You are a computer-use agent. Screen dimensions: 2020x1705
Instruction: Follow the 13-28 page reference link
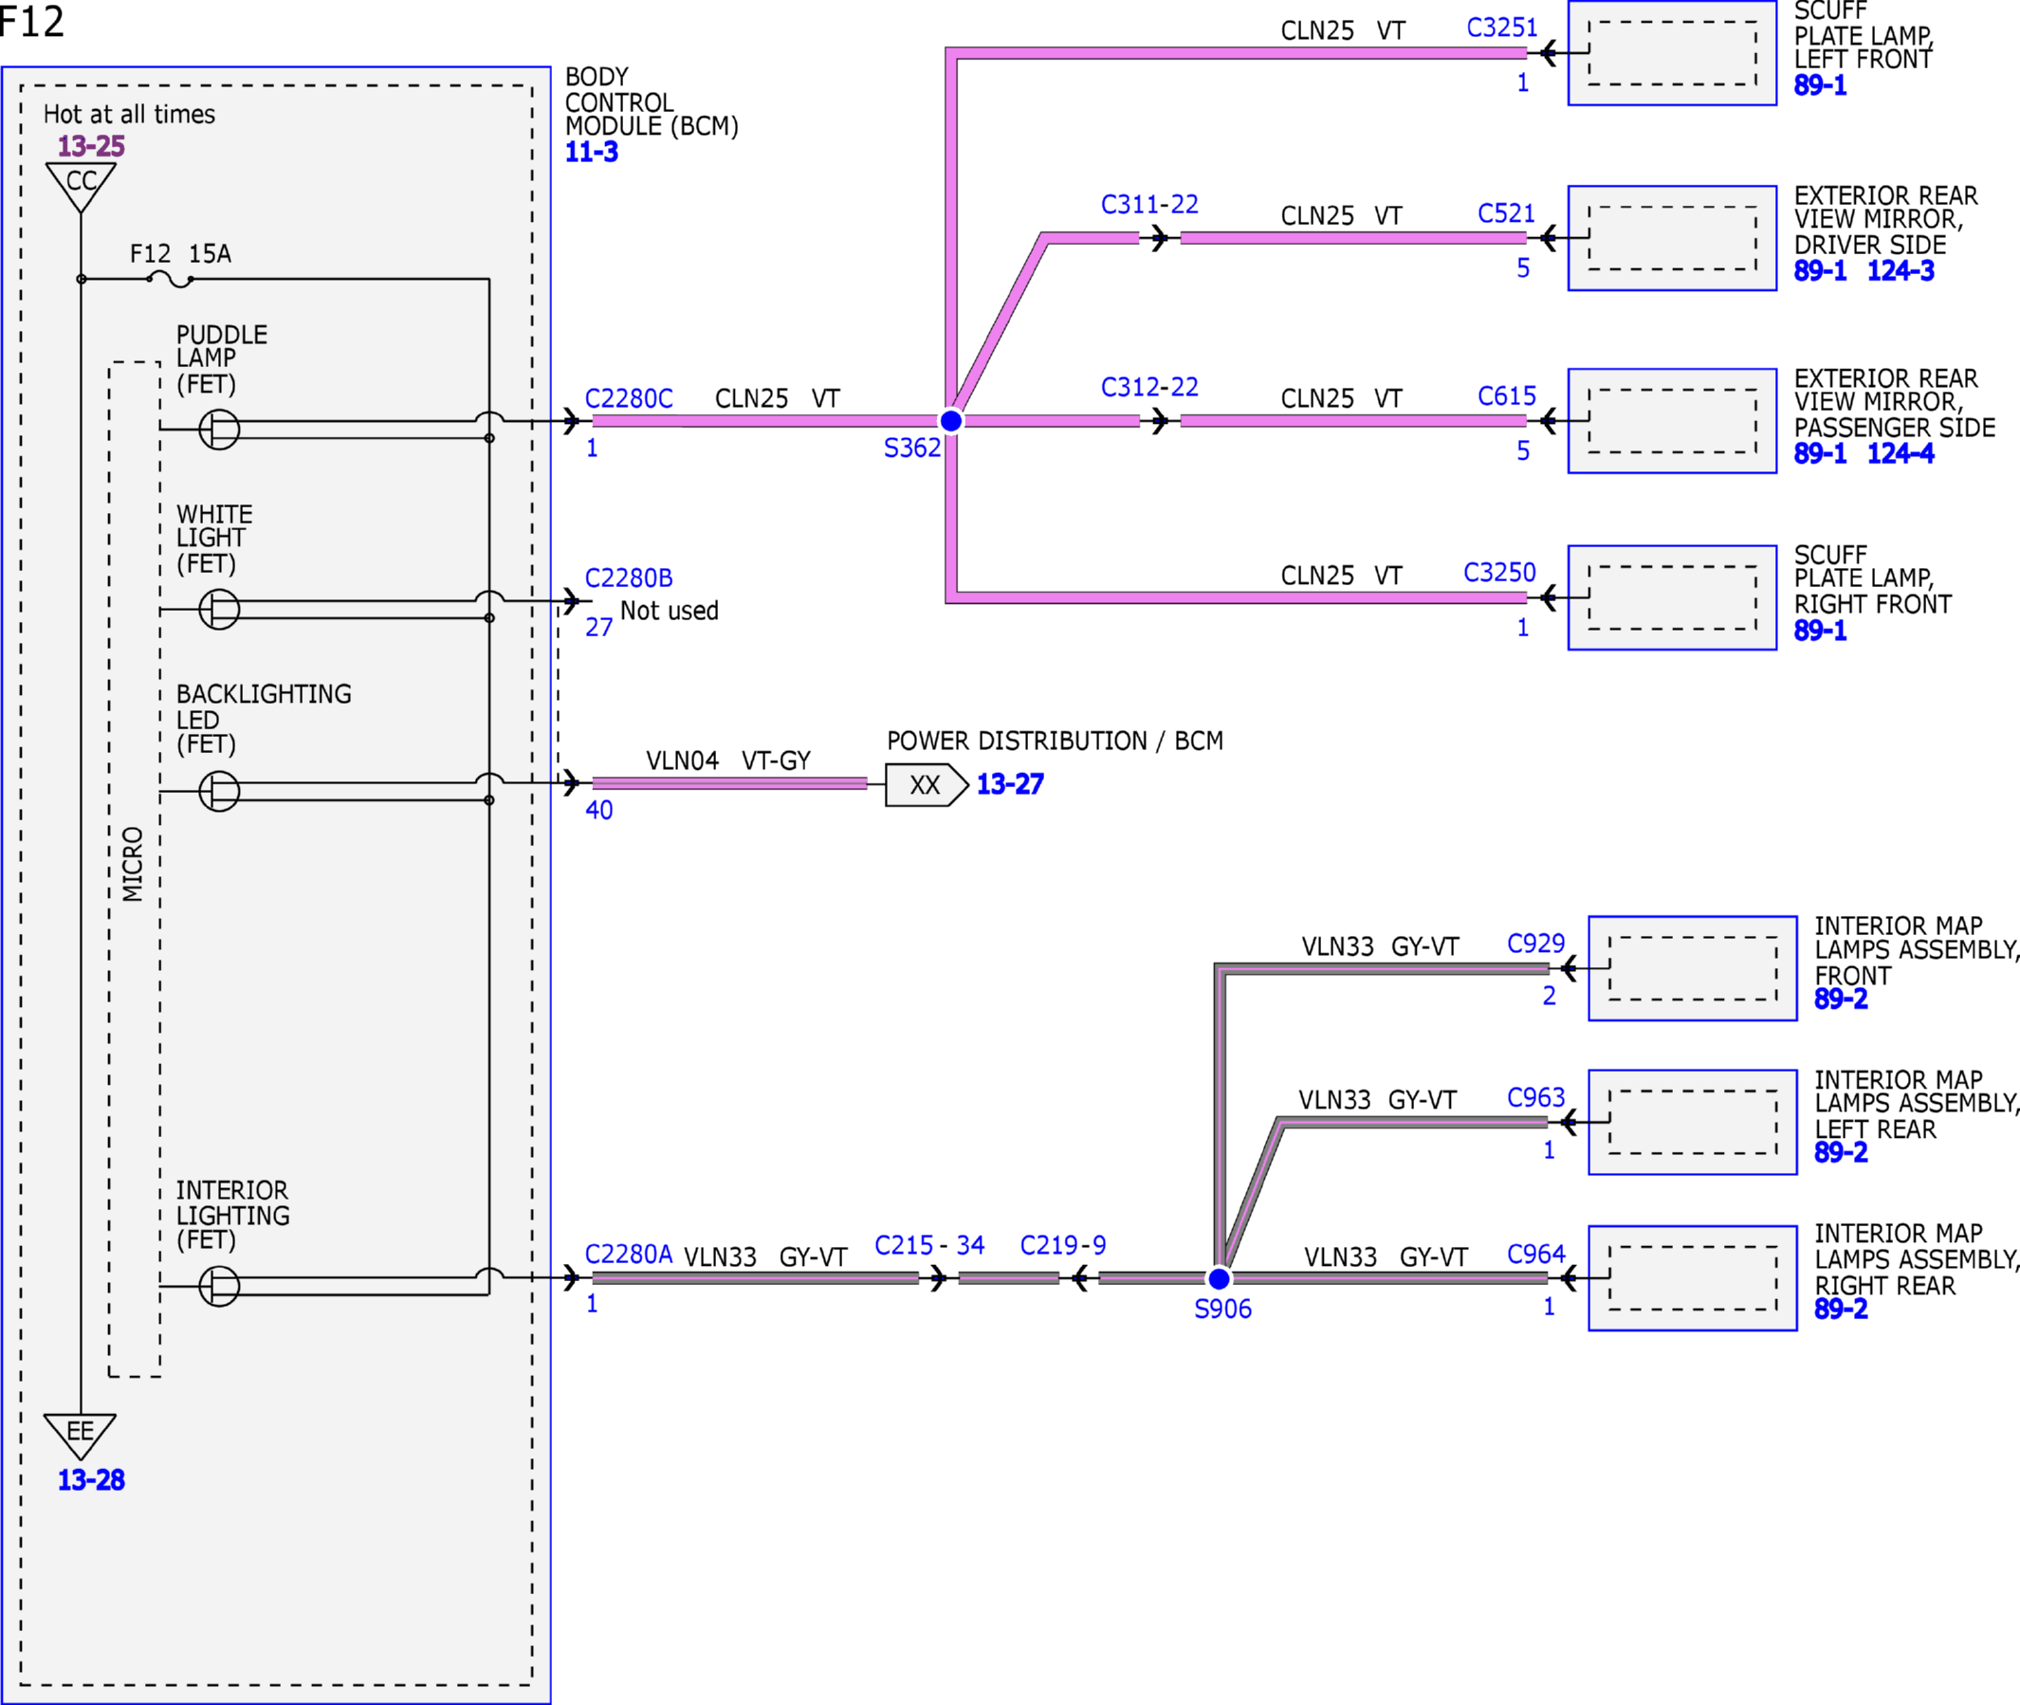point(91,1480)
